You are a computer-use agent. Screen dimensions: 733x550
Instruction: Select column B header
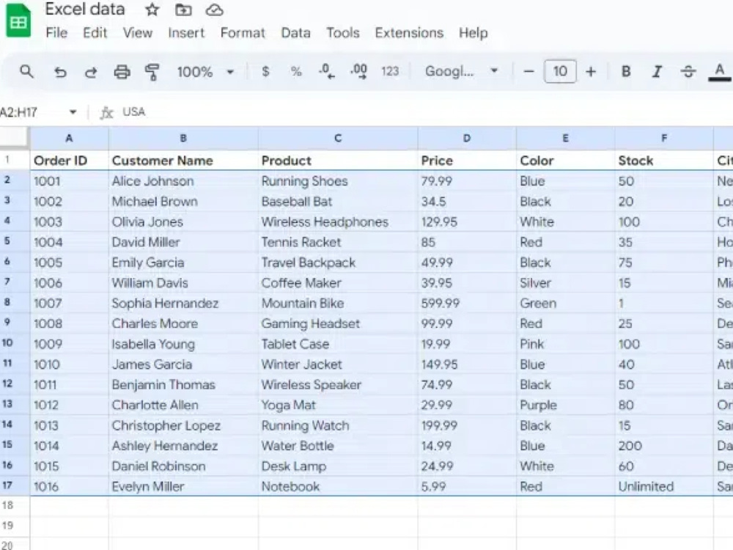(x=183, y=138)
